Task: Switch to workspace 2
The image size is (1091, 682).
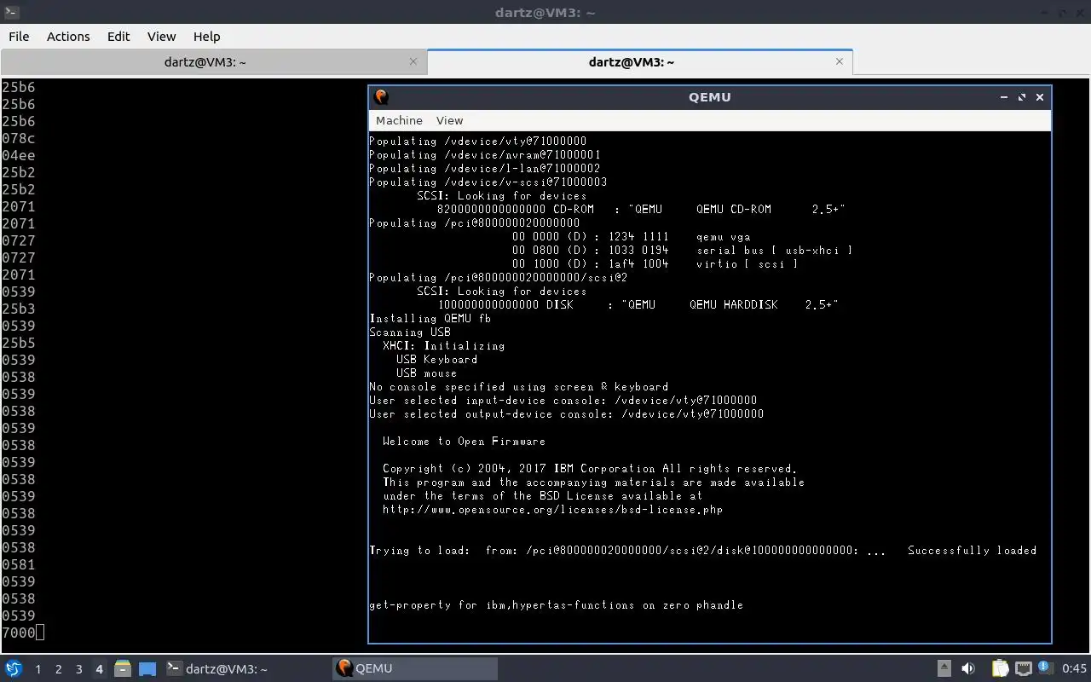Action: coord(58,669)
